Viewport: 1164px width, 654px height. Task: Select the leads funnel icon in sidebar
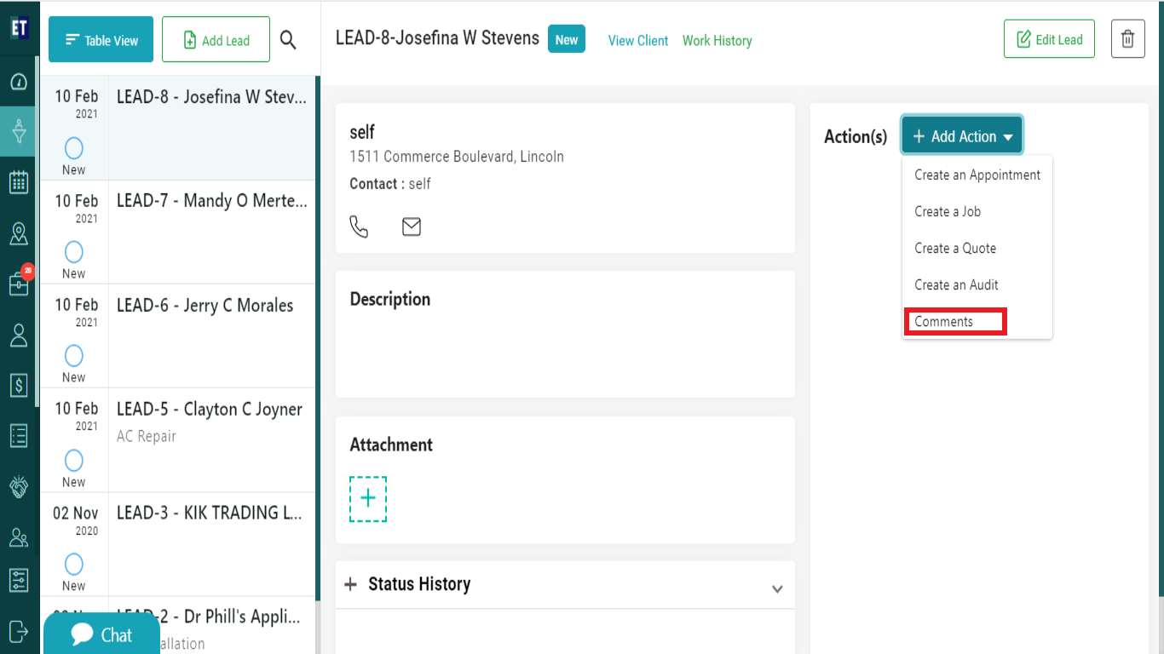(x=18, y=131)
